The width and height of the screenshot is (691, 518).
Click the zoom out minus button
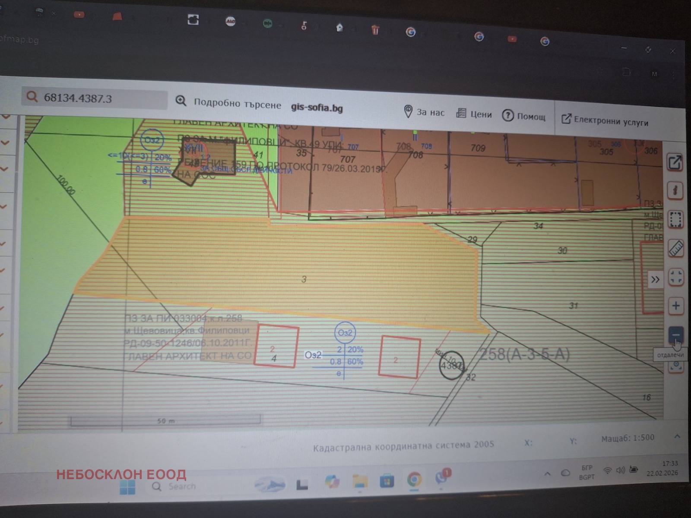click(x=676, y=335)
